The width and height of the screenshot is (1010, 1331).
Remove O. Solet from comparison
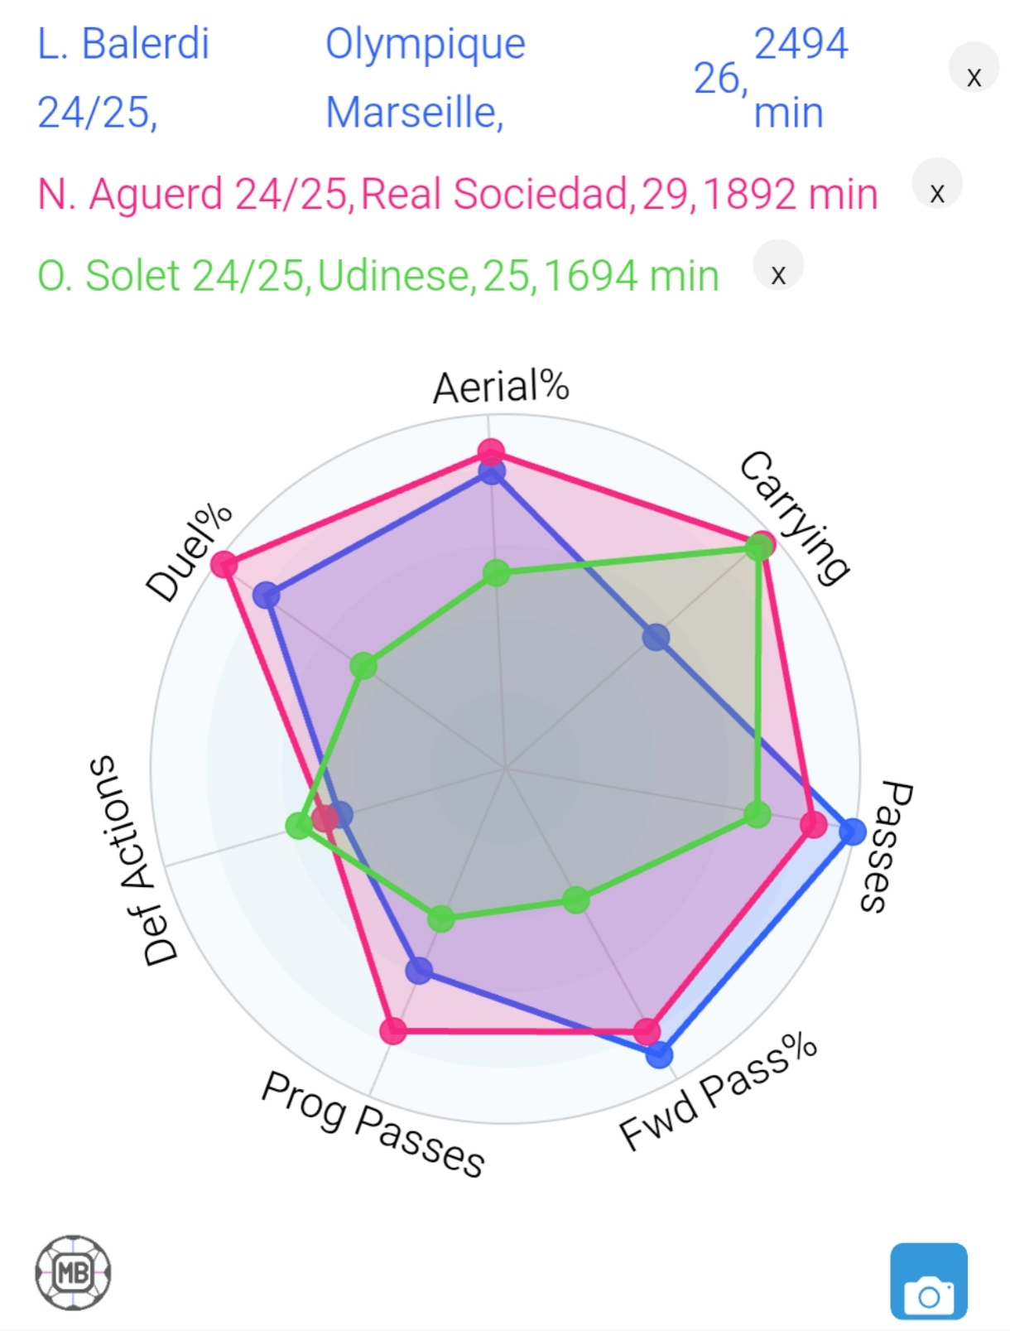tap(778, 276)
